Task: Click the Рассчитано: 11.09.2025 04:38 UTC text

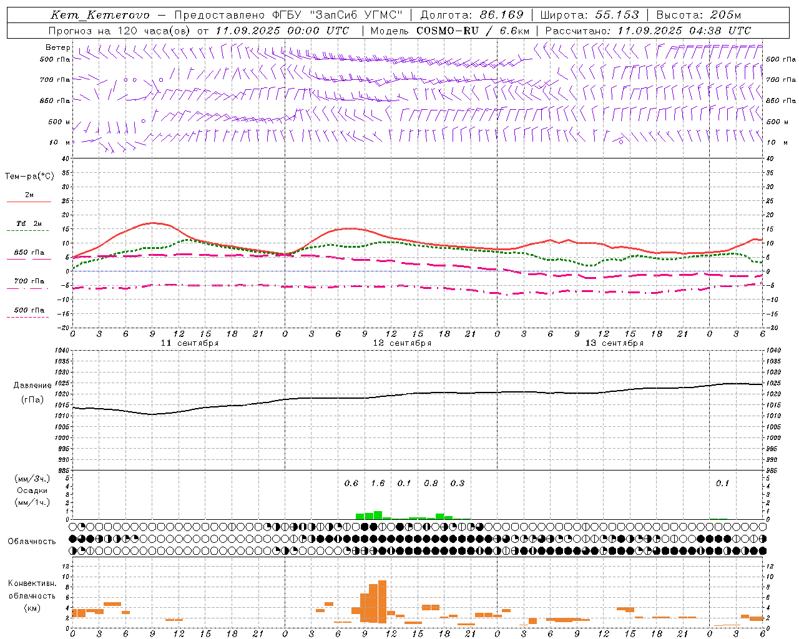Action: (x=648, y=31)
